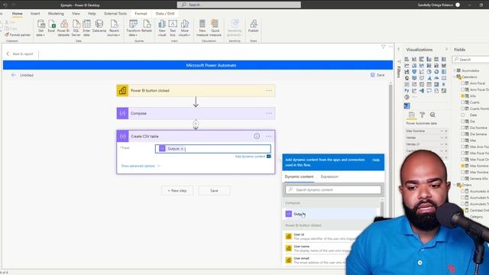489x275 pixels.
Task: Create a New measure
Action: tap(202, 28)
